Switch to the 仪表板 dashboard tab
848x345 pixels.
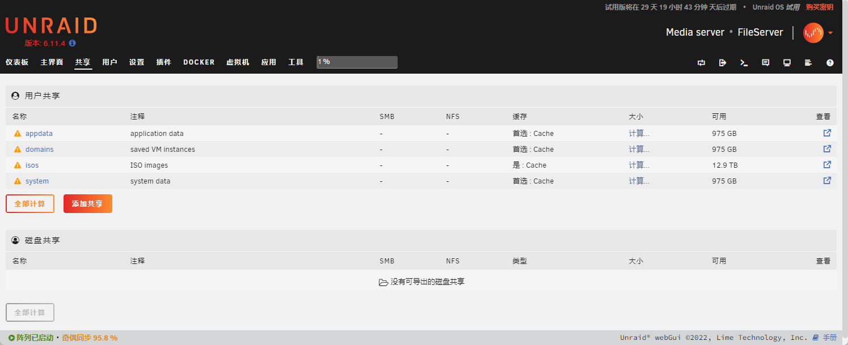17,62
